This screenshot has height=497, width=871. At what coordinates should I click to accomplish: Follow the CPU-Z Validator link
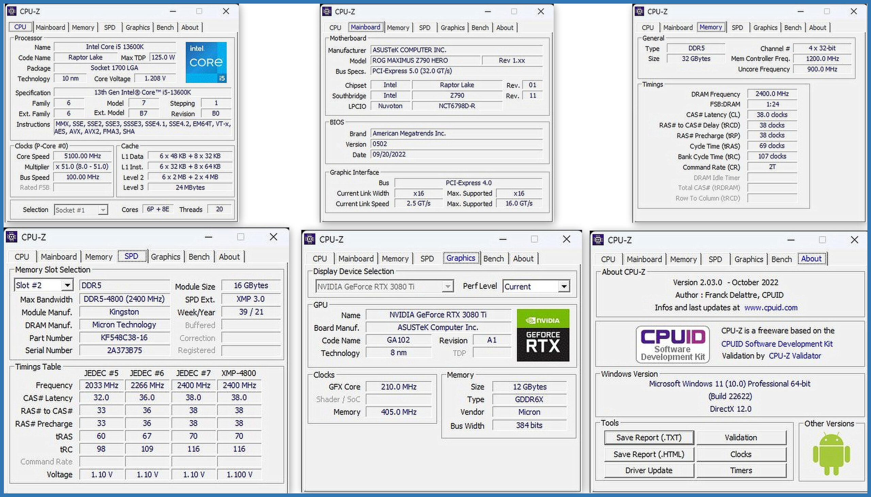tap(794, 356)
